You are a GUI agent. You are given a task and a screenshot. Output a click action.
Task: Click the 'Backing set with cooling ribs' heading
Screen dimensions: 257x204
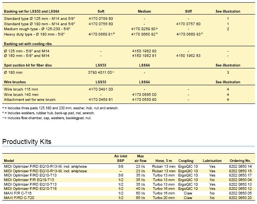[x=28, y=44]
